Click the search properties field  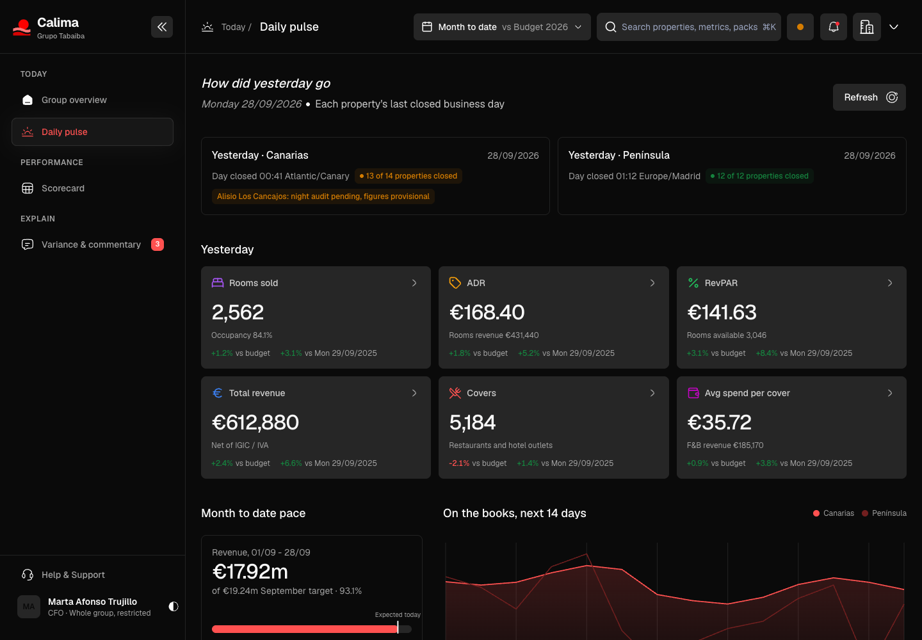(x=689, y=27)
